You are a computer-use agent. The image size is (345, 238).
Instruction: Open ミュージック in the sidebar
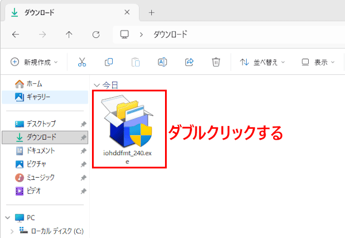point(45,178)
